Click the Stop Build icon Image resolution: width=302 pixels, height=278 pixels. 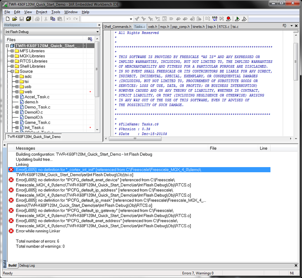(x=222, y=19)
